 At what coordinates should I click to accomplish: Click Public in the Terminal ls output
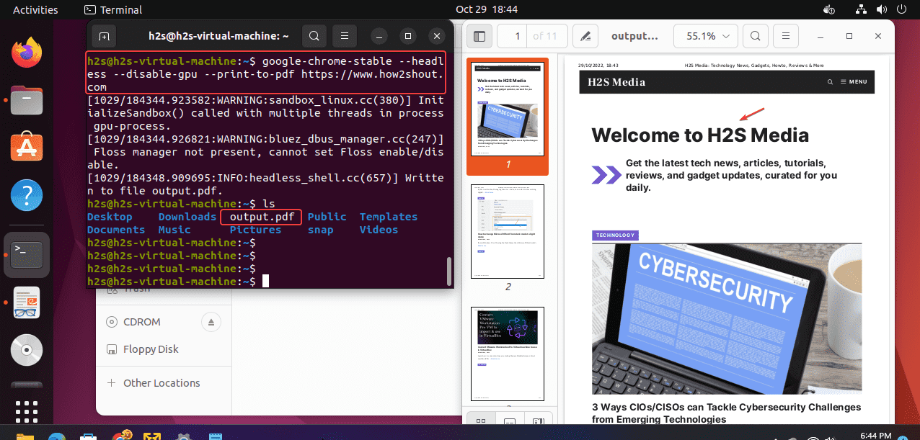coord(327,217)
